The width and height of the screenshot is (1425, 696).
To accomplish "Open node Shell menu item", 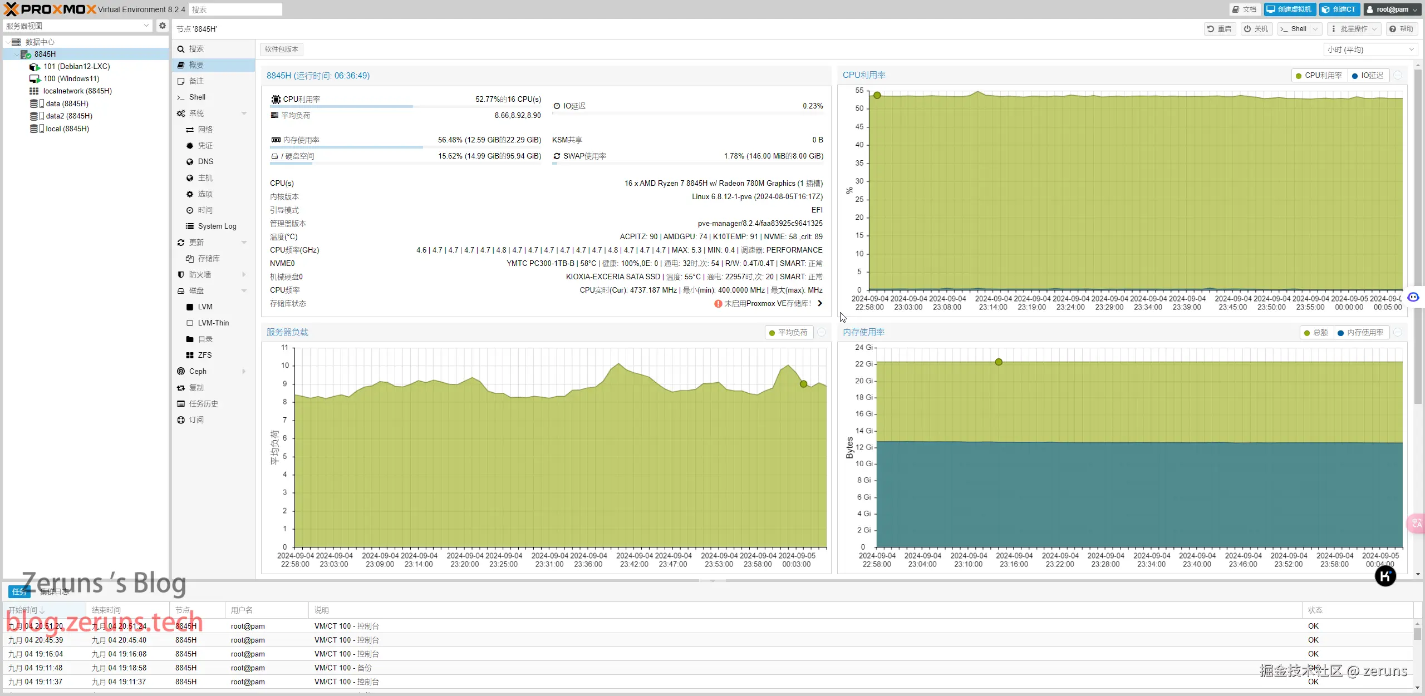I will pyautogui.click(x=197, y=97).
